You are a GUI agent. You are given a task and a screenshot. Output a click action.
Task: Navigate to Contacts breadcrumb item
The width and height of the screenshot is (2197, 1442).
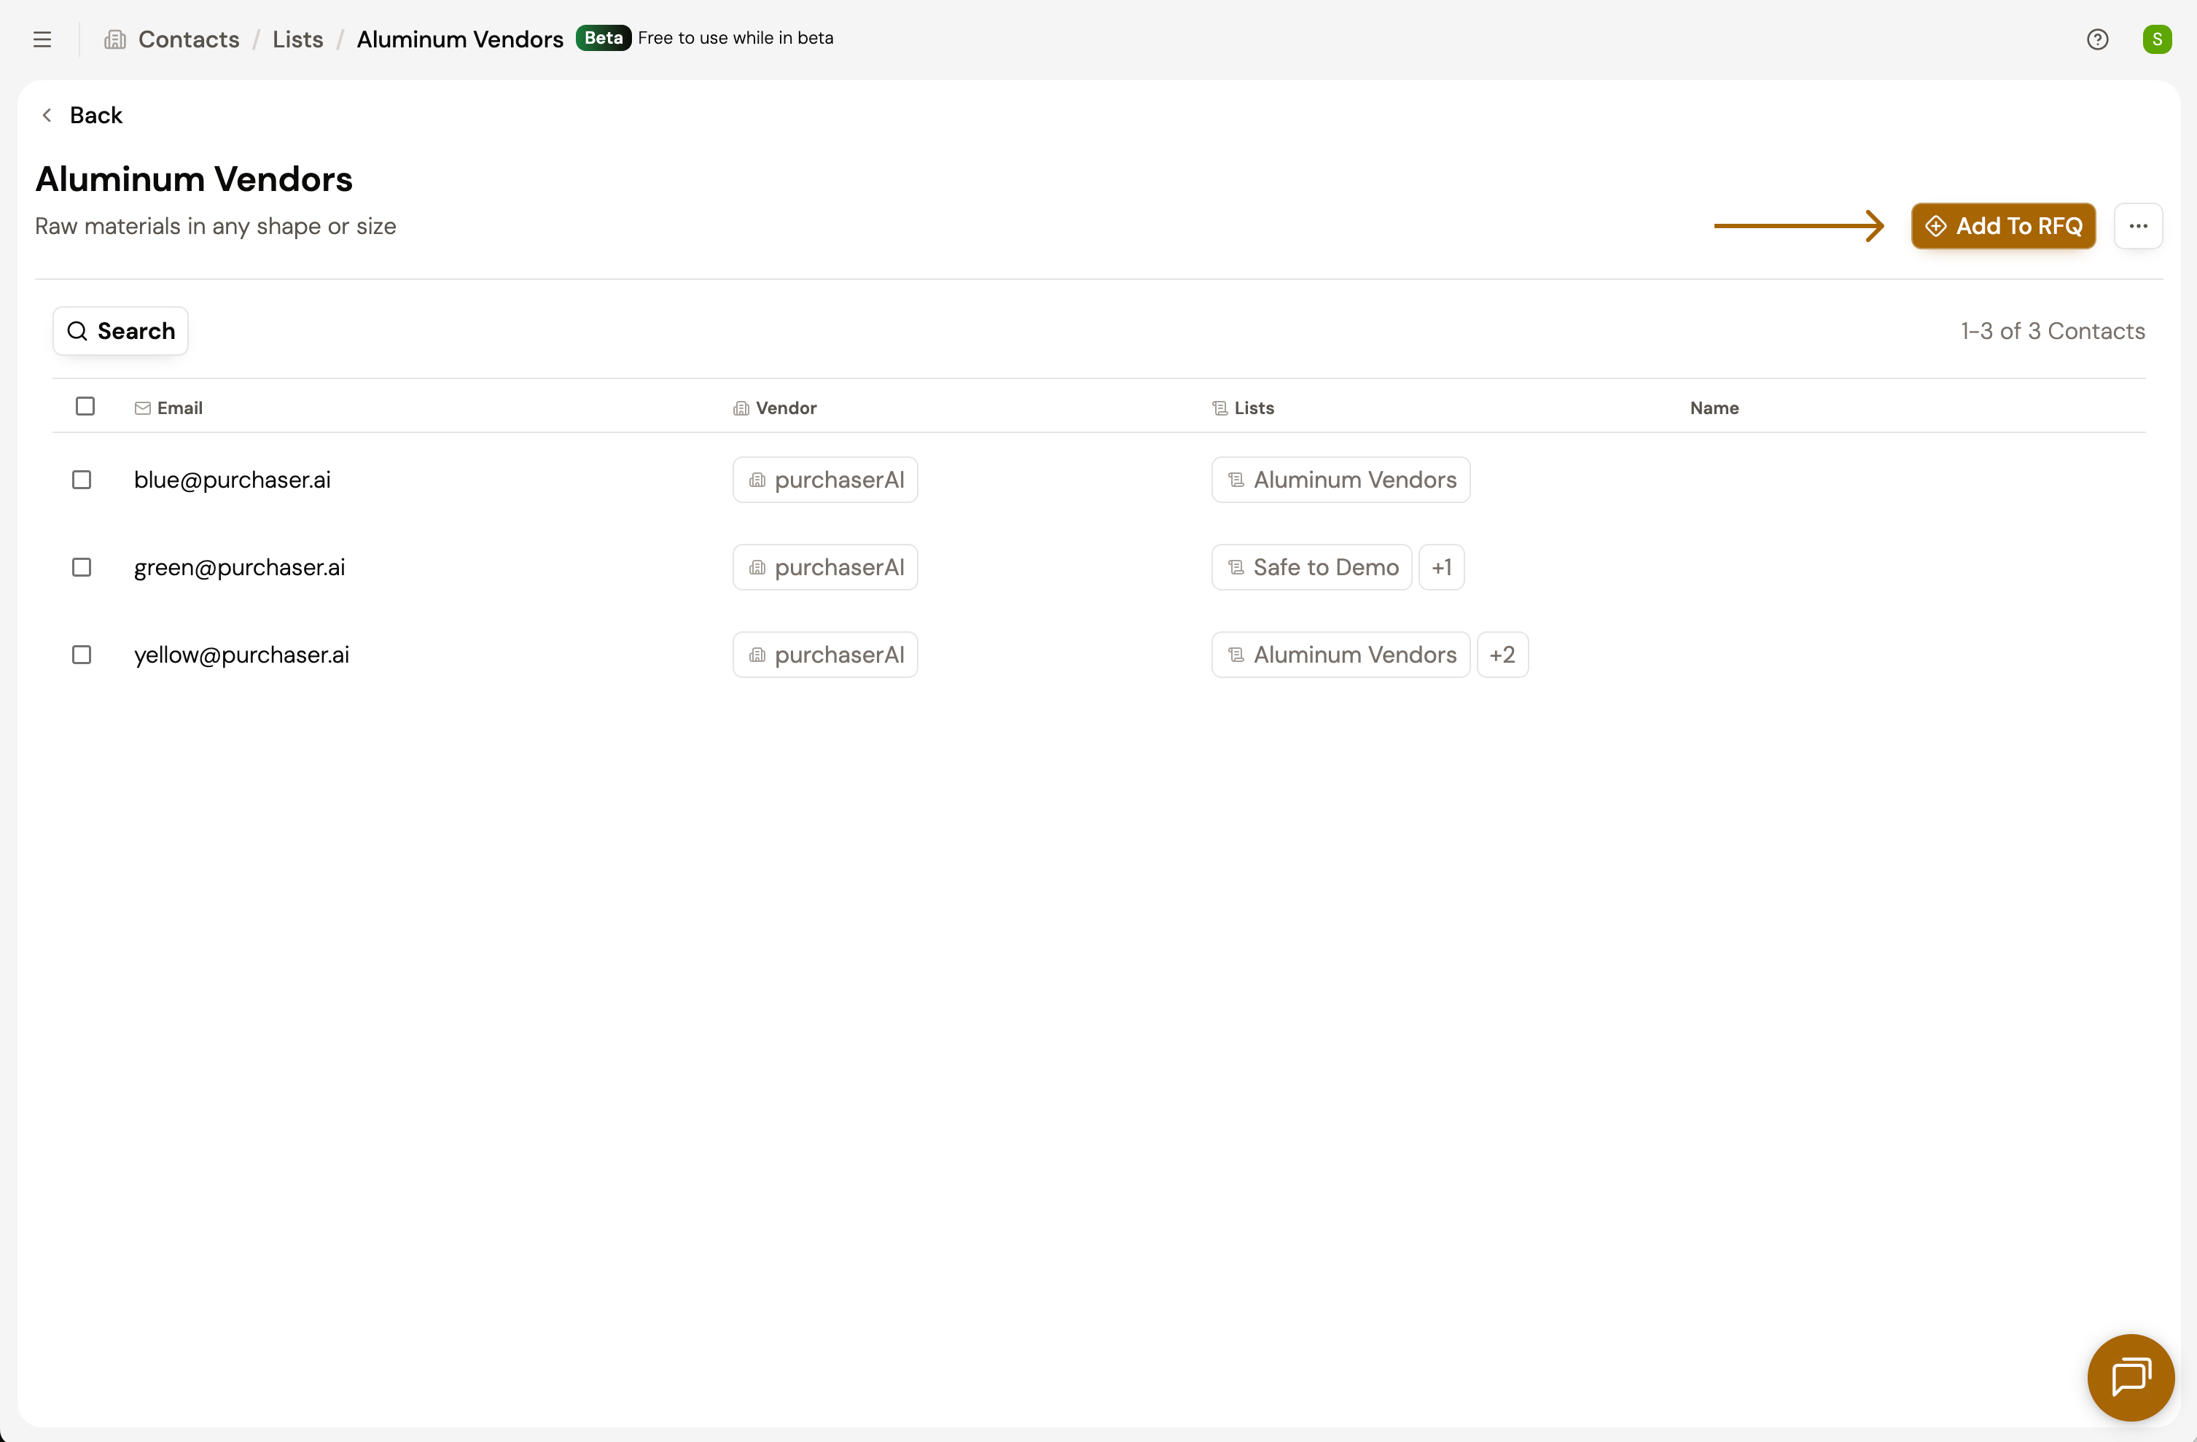point(188,39)
